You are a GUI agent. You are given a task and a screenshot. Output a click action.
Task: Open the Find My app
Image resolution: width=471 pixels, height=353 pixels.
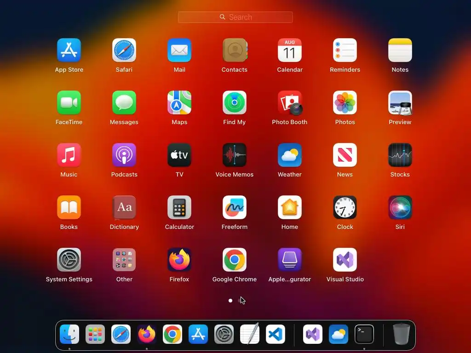click(235, 102)
